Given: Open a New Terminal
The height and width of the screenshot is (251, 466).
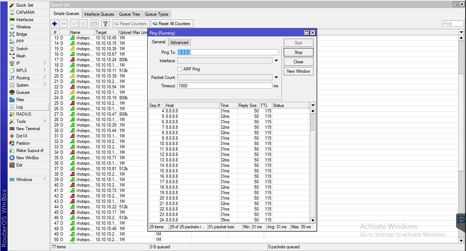Looking at the screenshot, I should point(28,129).
